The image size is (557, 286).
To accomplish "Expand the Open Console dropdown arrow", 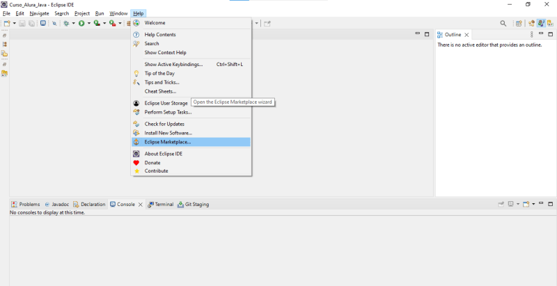I will click(x=533, y=204).
